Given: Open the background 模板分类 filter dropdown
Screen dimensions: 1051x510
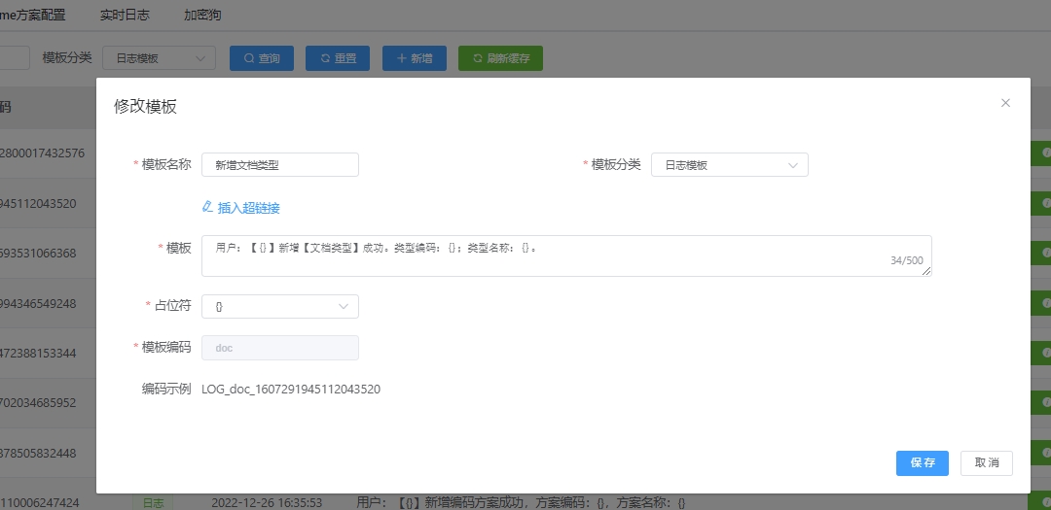Looking at the screenshot, I should (x=160, y=58).
